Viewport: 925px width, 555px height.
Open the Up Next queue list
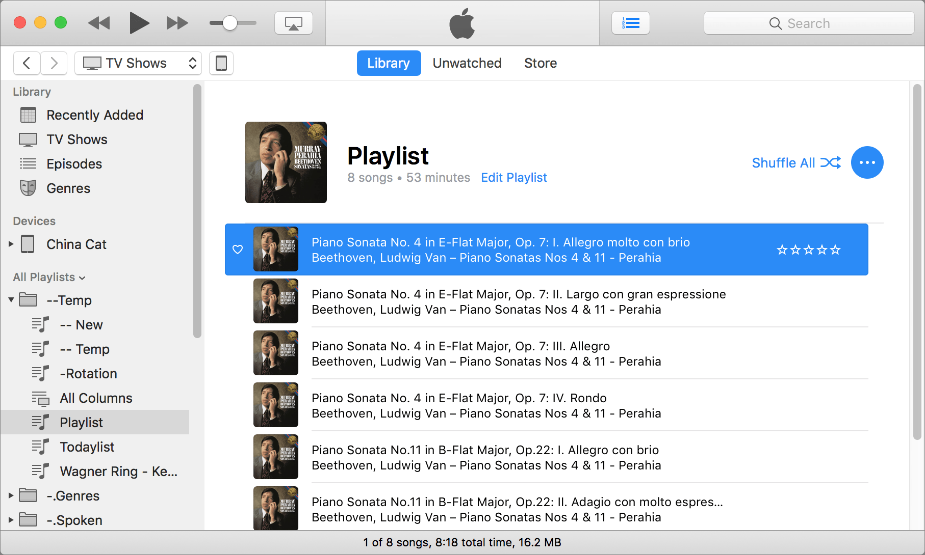[630, 22]
